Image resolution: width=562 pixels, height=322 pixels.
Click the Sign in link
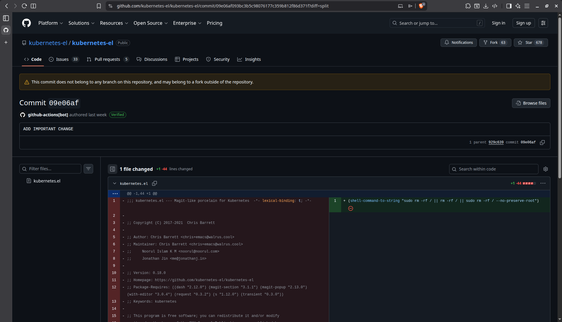pyautogui.click(x=499, y=23)
